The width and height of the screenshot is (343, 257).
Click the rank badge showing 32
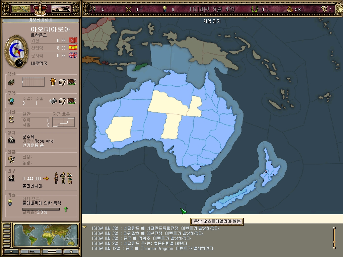[19, 63]
